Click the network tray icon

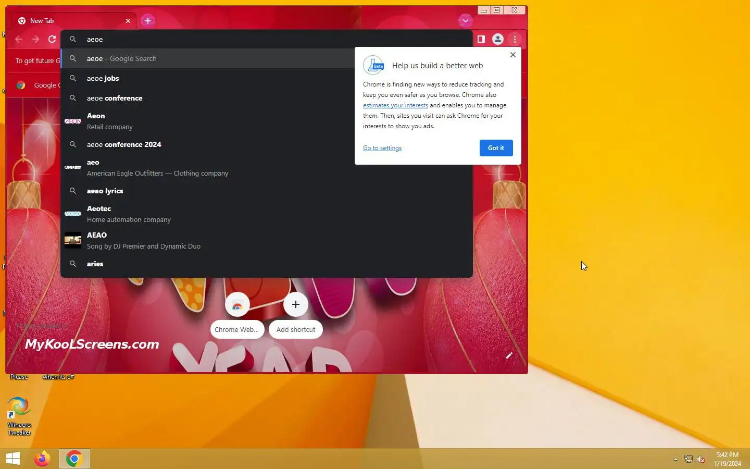click(688, 459)
